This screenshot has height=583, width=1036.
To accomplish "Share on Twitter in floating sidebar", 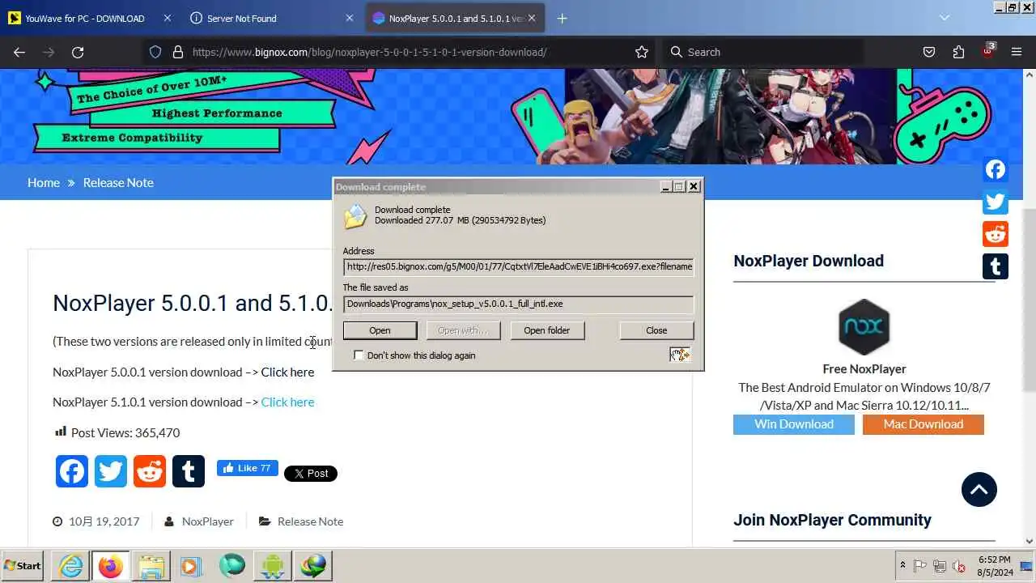I will tap(996, 202).
